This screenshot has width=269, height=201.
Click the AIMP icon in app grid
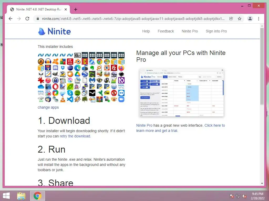click(x=41, y=62)
